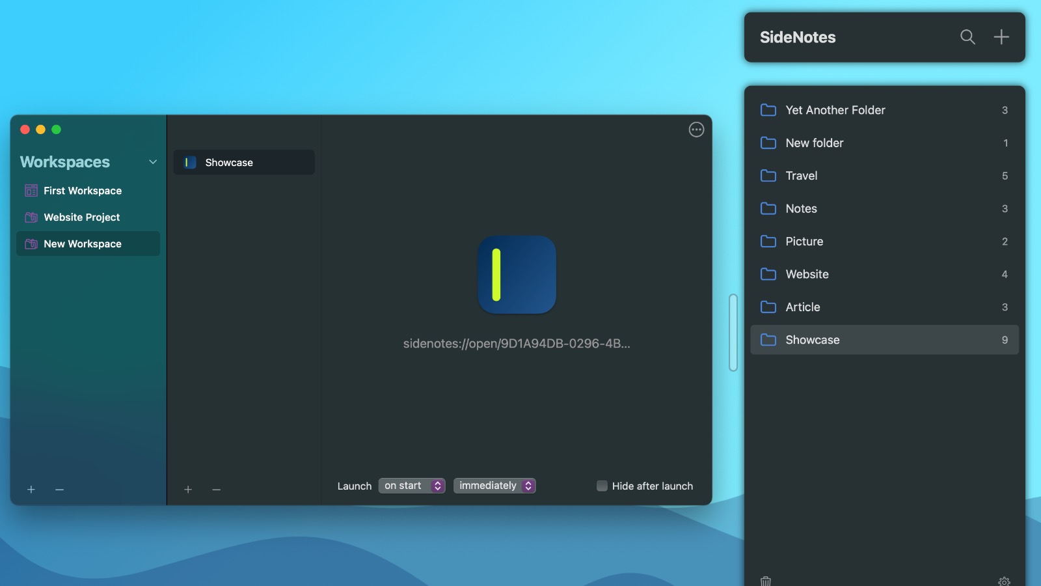Click the SideNotes title
Screen dimensions: 1041x586
pyautogui.click(x=798, y=37)
